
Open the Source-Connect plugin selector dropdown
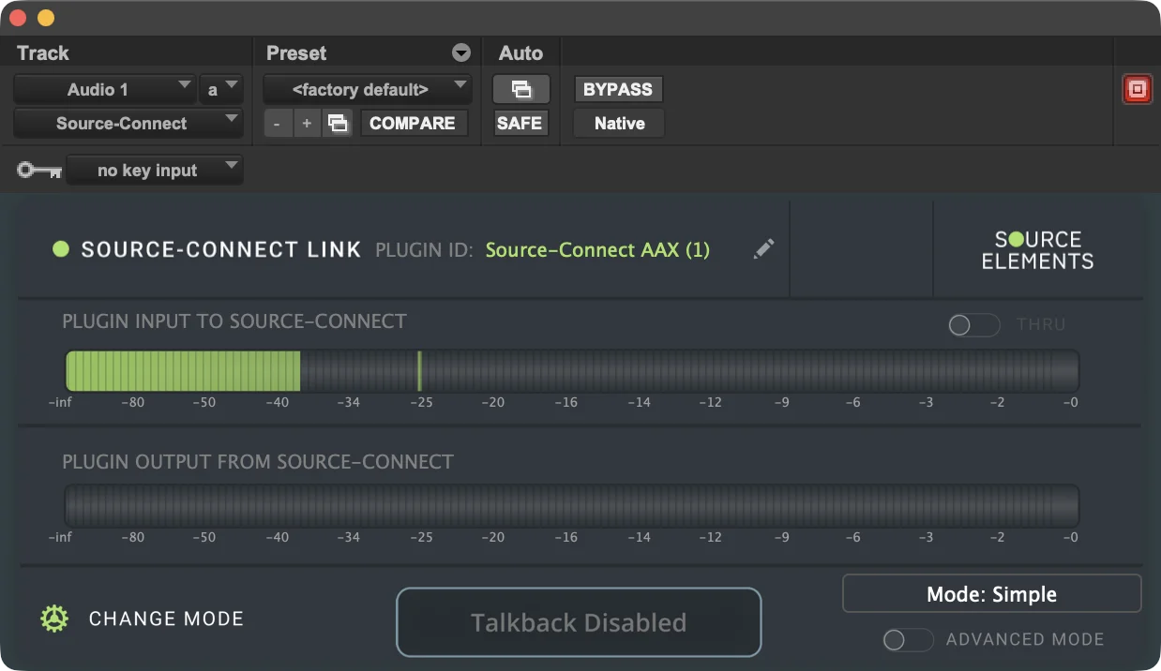click(x=128, y=123)
